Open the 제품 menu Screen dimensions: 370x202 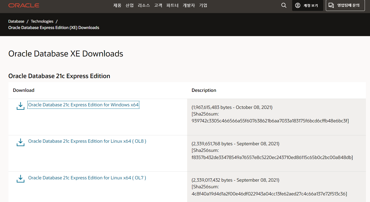[117, 5]
